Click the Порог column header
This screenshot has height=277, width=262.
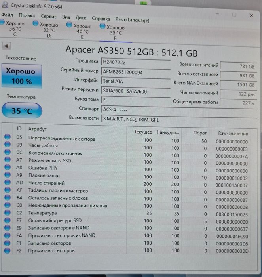[x=200, y=133]
